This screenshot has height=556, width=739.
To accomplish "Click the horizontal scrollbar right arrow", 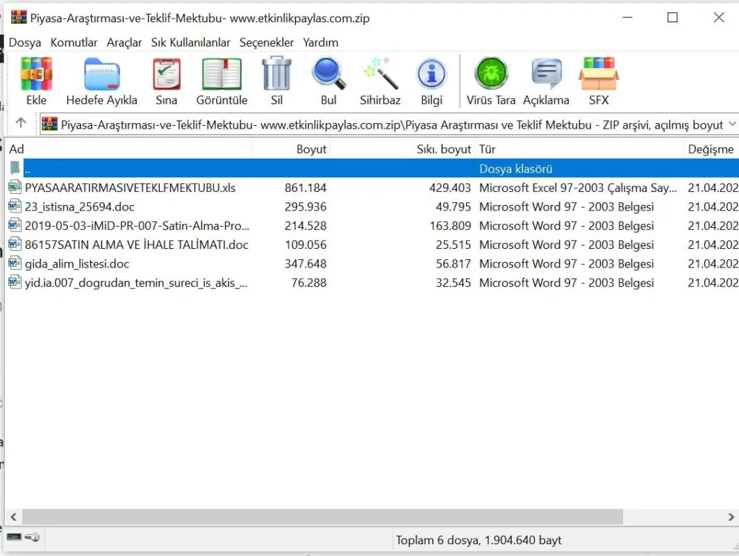I will pos(731,517).
